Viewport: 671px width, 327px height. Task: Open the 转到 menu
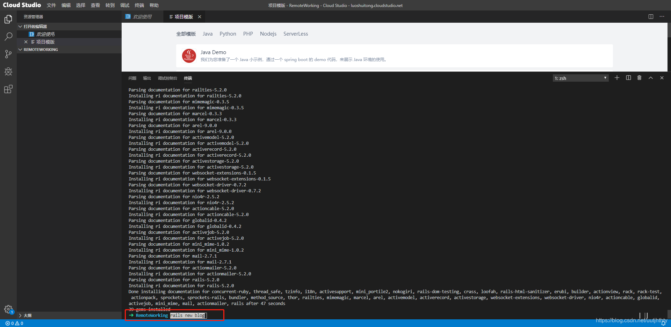click(110, 5)
